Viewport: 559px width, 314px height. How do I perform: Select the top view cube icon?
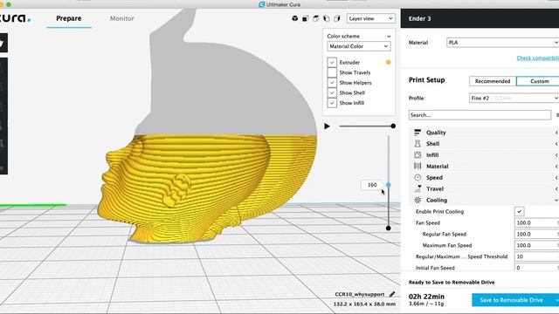(x=316, y=18)
